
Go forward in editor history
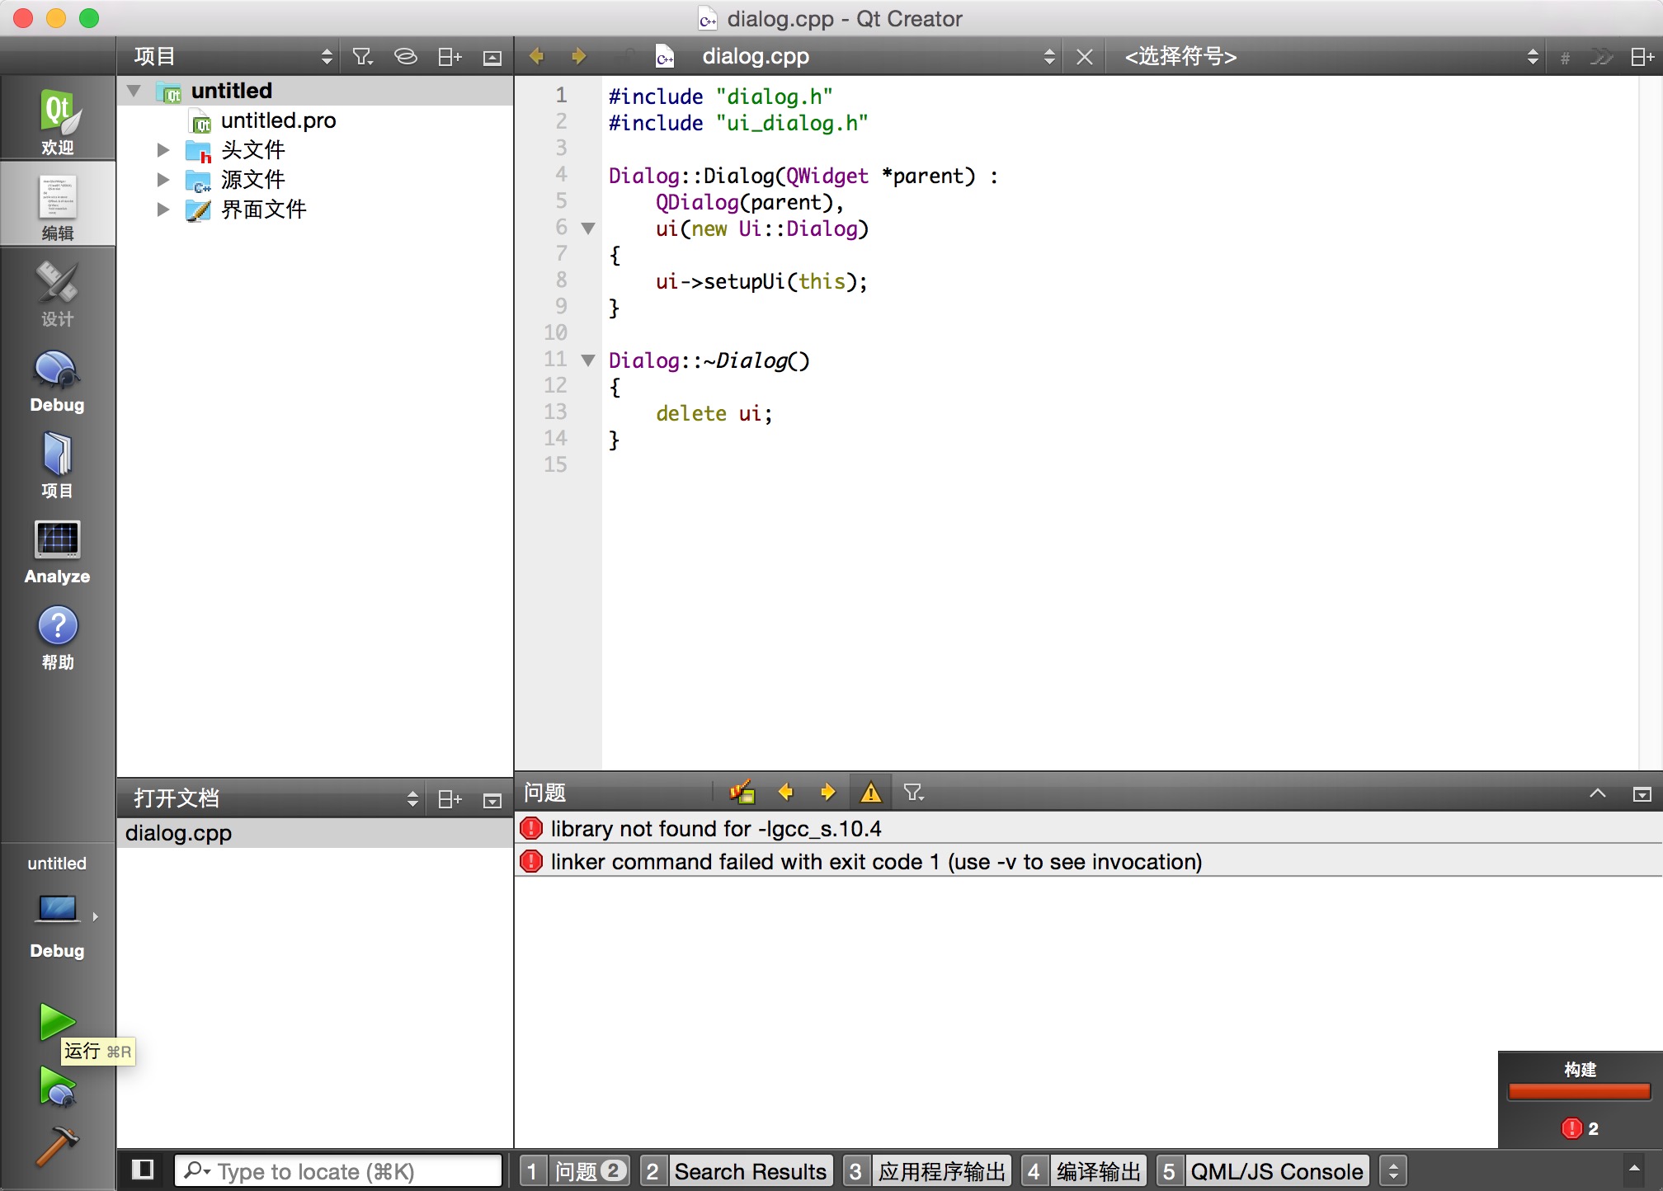pos(579,56)
